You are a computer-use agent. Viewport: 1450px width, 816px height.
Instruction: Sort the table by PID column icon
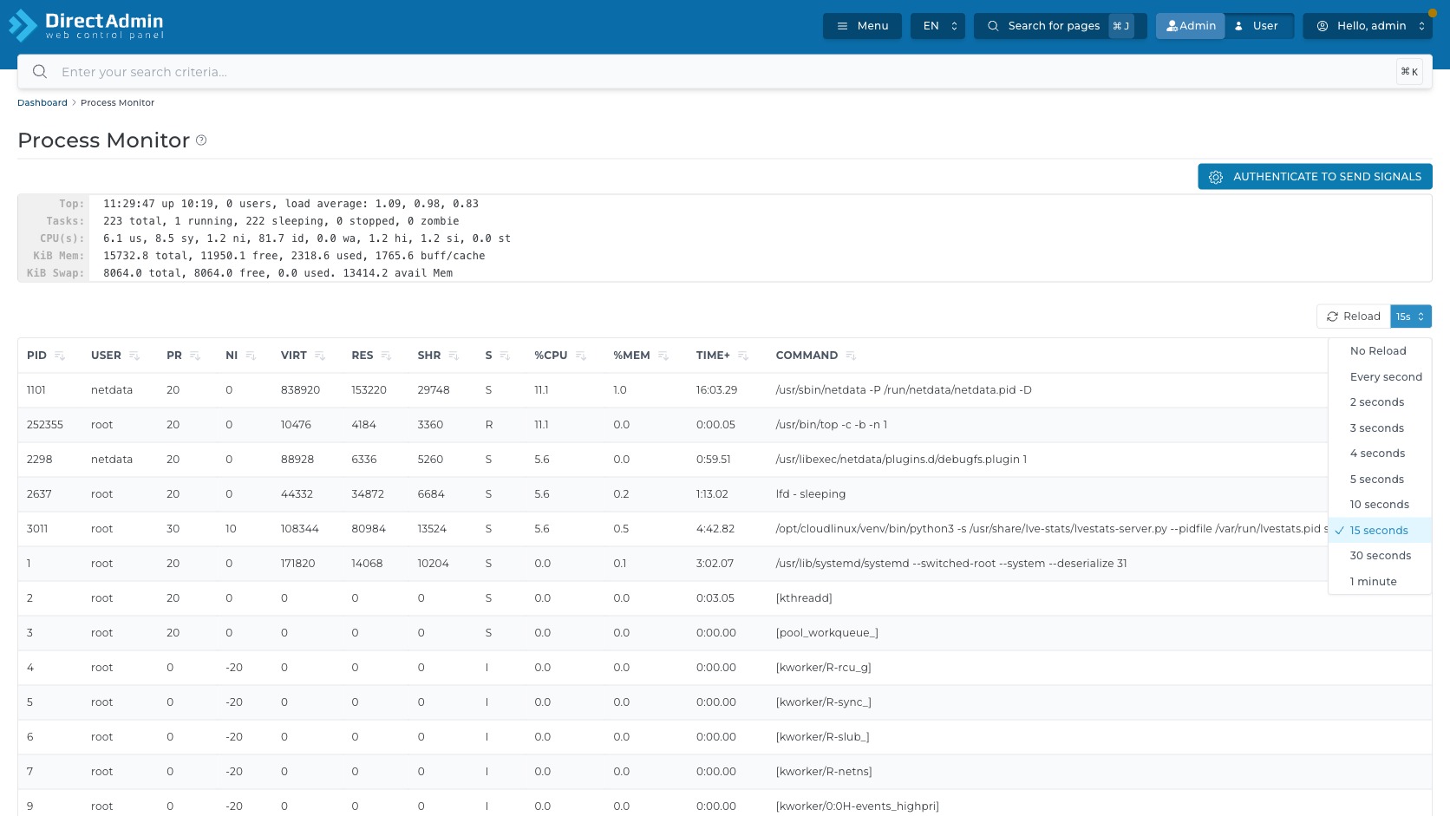(60, 356)
